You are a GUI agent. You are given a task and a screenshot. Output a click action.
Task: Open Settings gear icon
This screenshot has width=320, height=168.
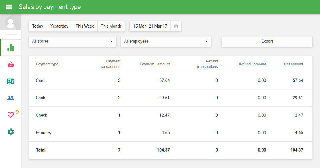point(10,132)
